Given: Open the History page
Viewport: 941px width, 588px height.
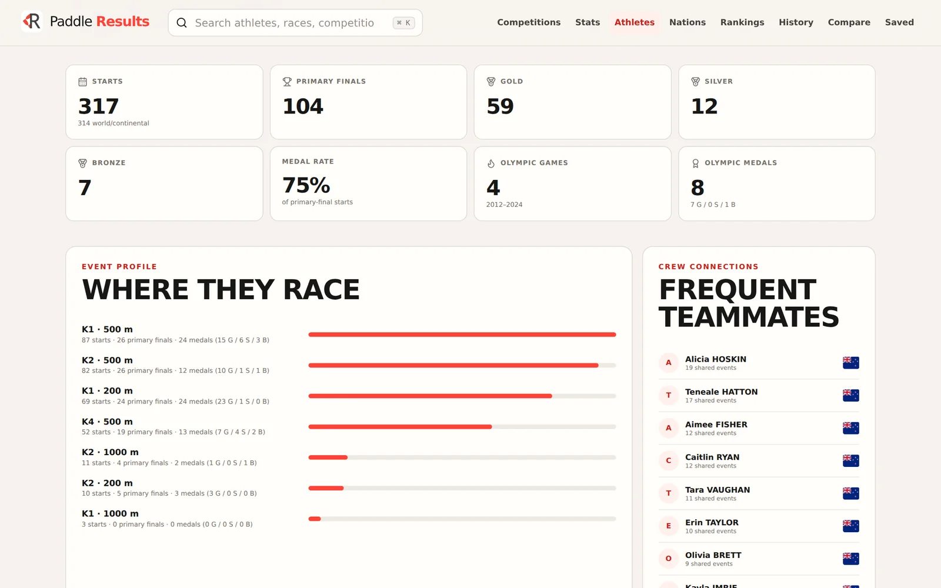Looking at the screenshot, I should point(796,22).
